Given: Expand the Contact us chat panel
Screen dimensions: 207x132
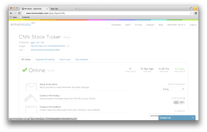Looking at the screenshot, I should coord(177,118).
